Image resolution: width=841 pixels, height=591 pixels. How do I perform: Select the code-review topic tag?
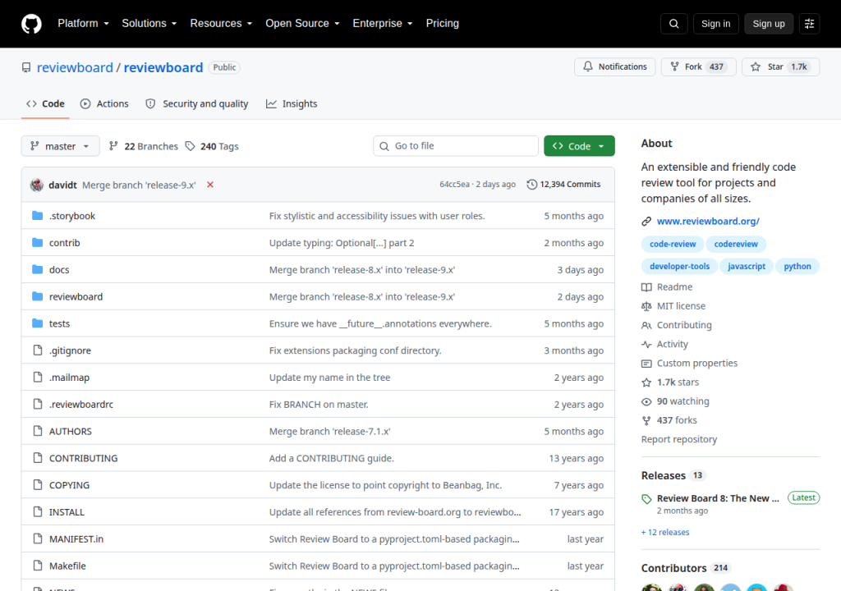point(673,244)
